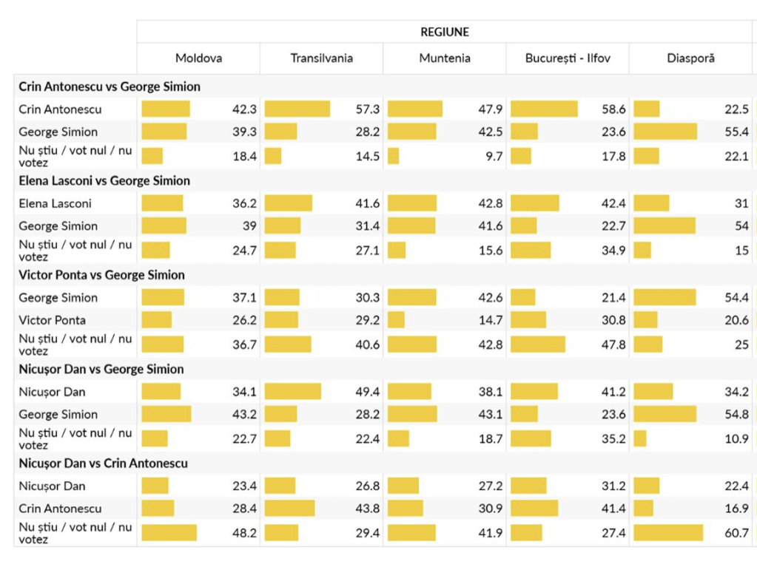757x581 pixels.
Task: Select the 'Nicușor Dan vs Crin Antonescu' section heading
Action: [x=103, y=463]
